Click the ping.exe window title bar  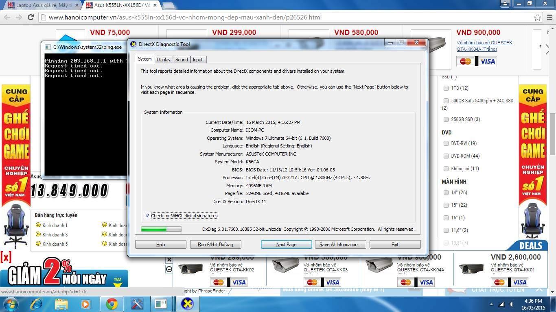coord(84,47)
